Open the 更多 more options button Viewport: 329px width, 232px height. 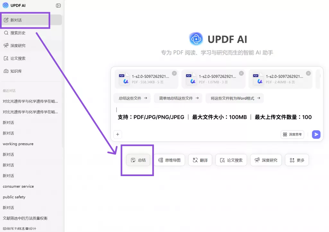coord(297,160)
